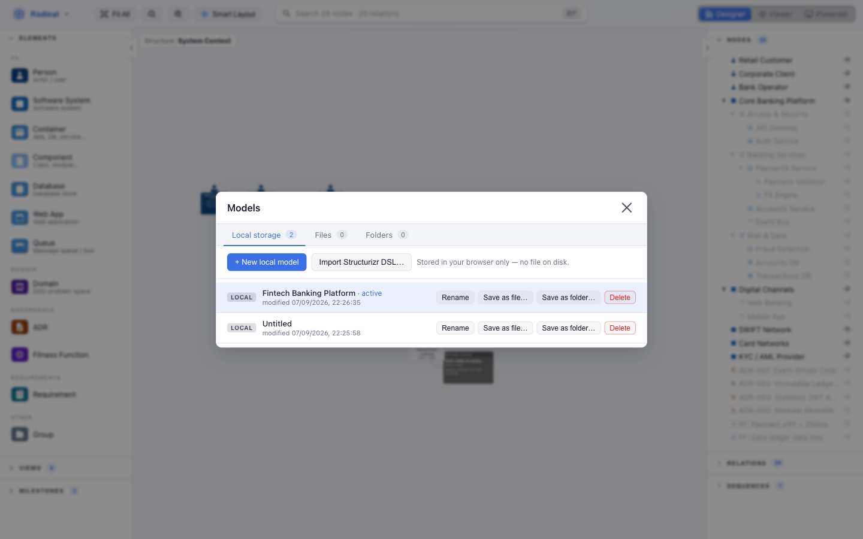
Task: Run Smart Layout from the toolbar
Action: coord(228,14)
